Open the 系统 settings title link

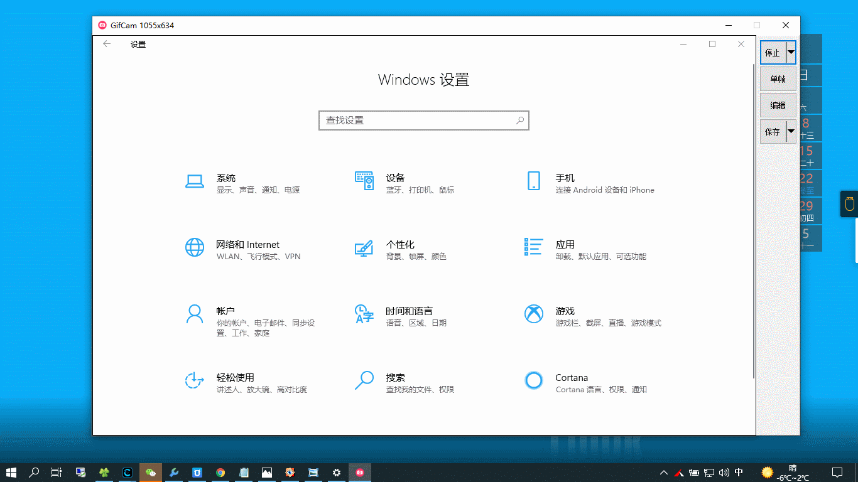pos(226,178)
